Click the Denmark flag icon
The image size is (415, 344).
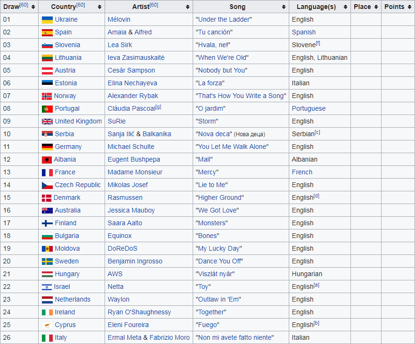coord(46,198)
